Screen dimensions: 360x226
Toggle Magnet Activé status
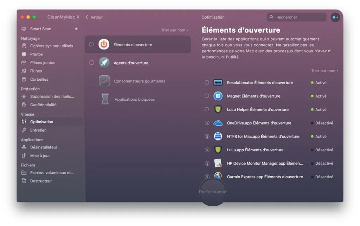[319, 96]
